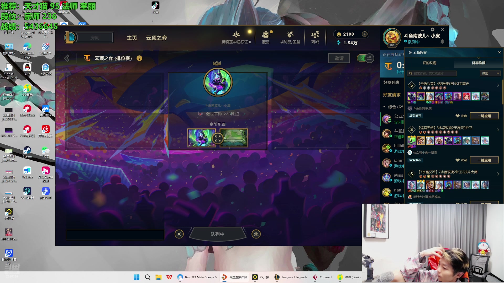
Task: Click the 队列中 button
Action: click(217, 234)
